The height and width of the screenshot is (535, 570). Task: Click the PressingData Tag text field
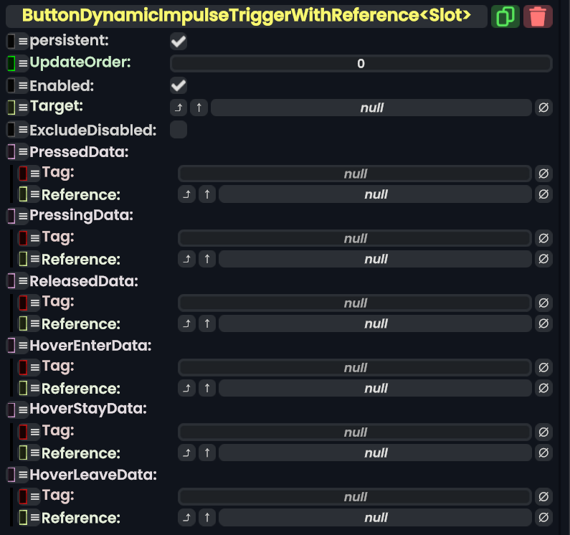pyautogui.click(x=355, y=238)
